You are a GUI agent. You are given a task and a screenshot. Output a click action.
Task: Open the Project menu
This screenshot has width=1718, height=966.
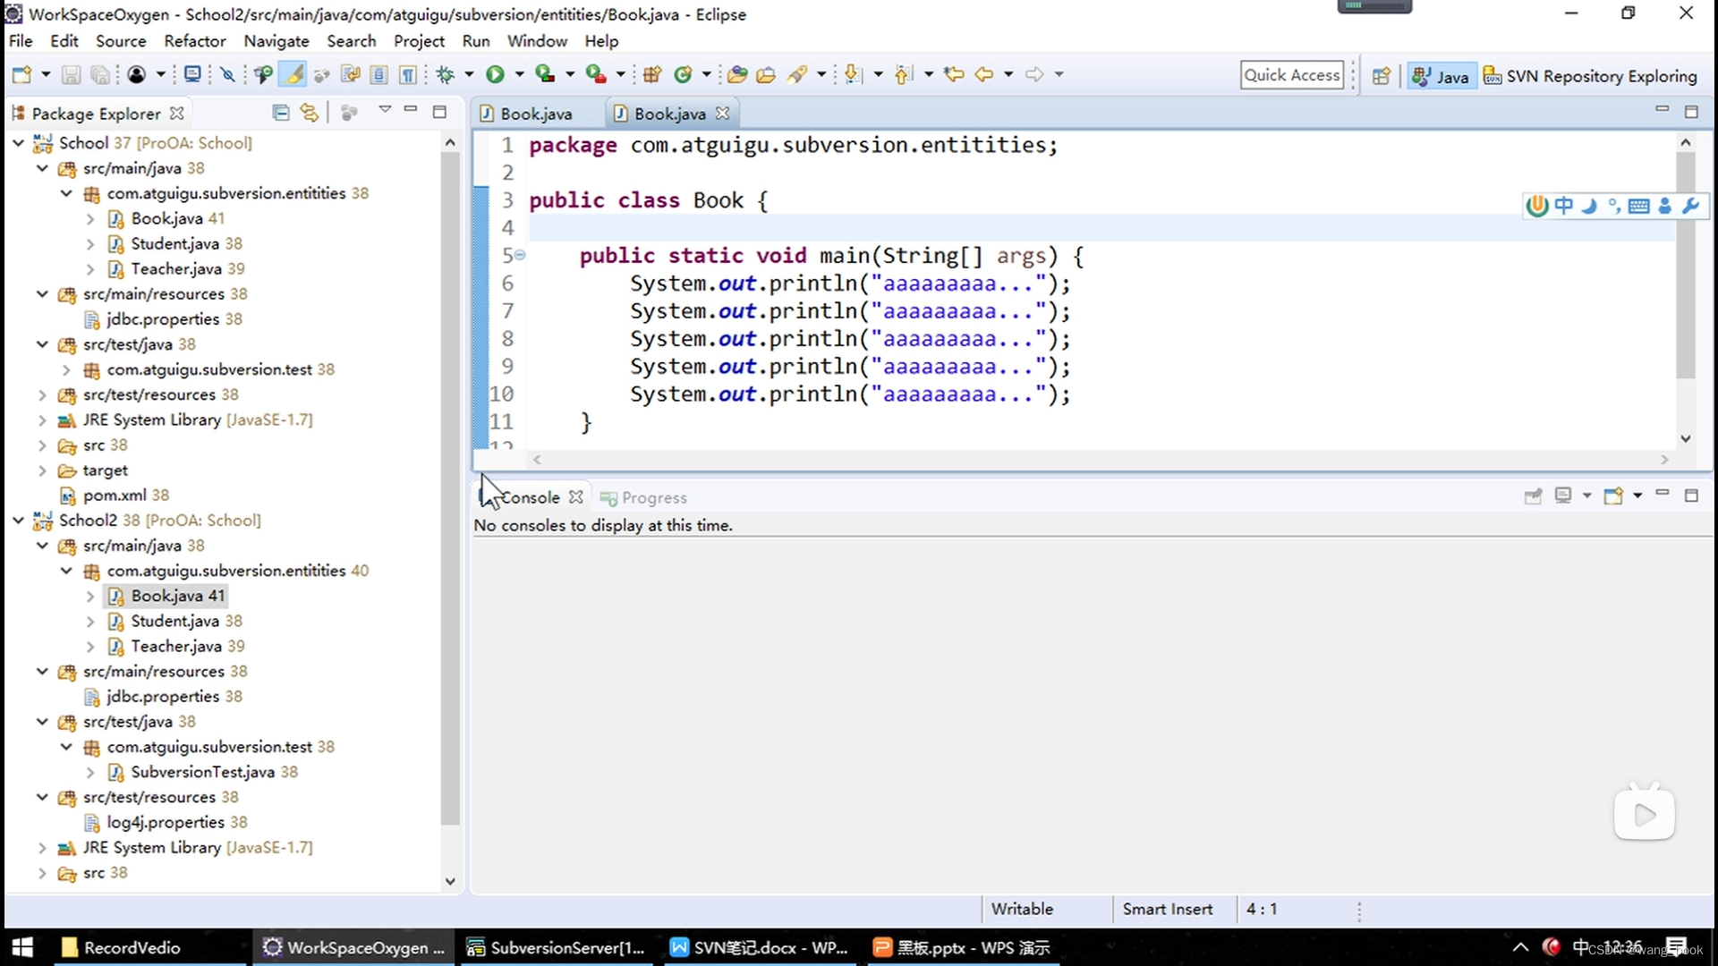(419, 41)
